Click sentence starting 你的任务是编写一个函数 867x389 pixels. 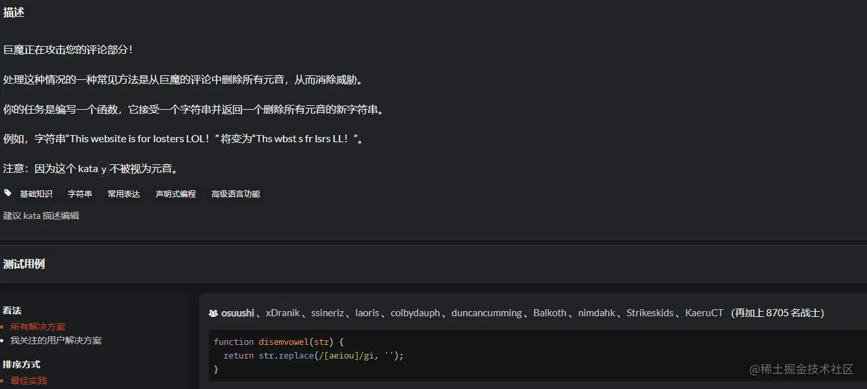coord(194,109)
